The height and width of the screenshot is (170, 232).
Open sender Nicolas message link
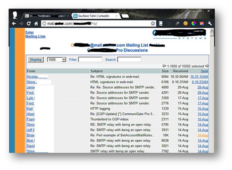click(x=32, y=77)
